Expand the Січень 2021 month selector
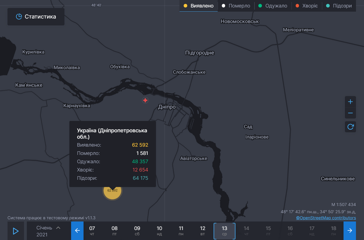The image size is (364, 240). [49, 231]
